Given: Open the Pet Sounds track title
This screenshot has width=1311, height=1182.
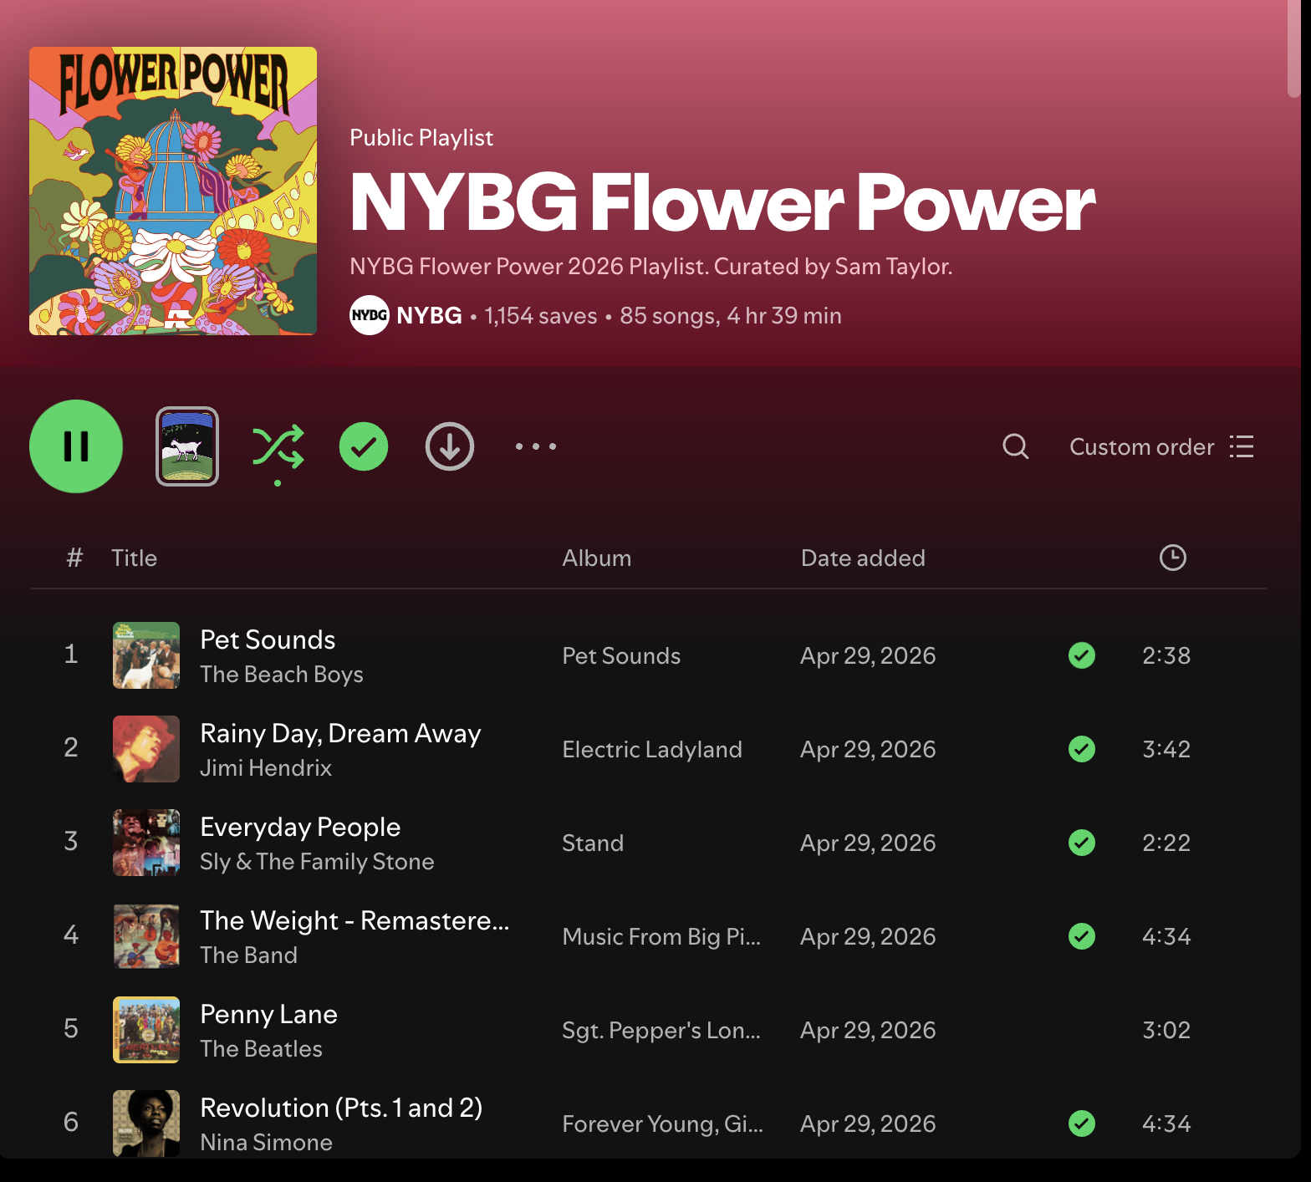Looking at the screenshot, I should pos(268,639).
